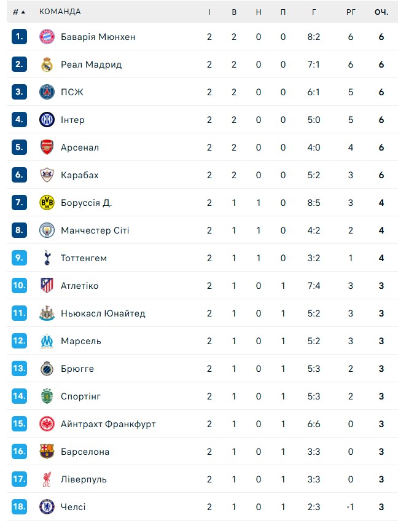Click the position 1 rank badge
Image resolution: width=398 pixels, height=523 pixels.
19,37
